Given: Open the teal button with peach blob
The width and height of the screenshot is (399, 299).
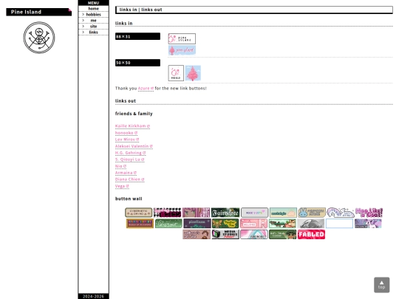Looking at the screenshot, I should coord(283,213).
